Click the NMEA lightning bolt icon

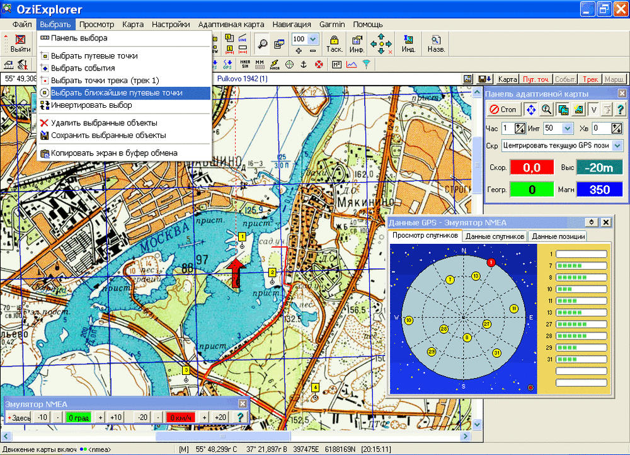(x=275, y=64)
